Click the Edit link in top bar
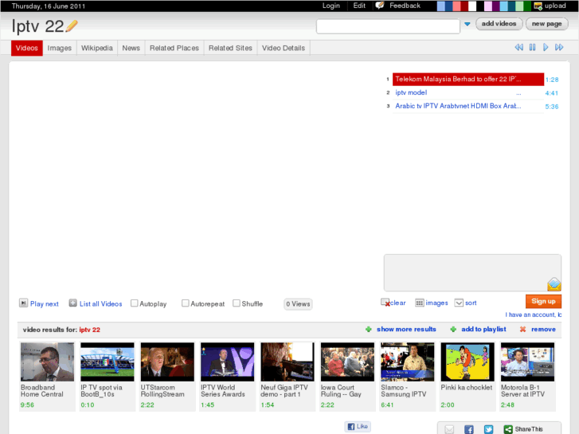Viewport: 579px width, 434px height. 359,6
